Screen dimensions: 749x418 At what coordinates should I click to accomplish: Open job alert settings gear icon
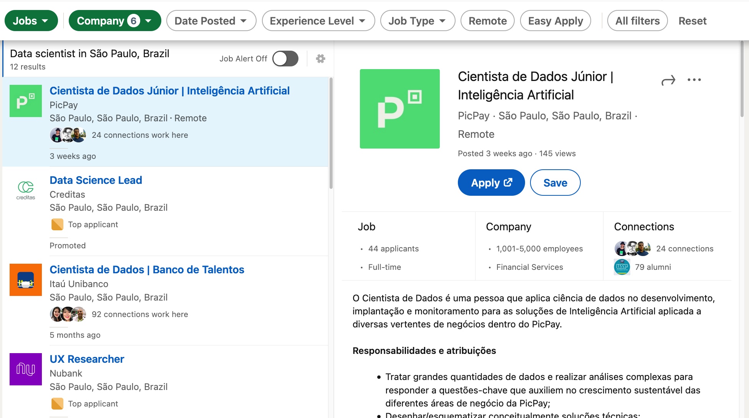pos(320,59)
